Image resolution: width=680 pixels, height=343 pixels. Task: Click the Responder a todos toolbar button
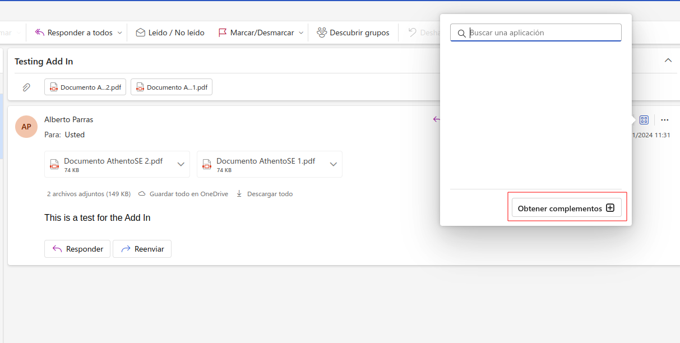tap(73, 33)
